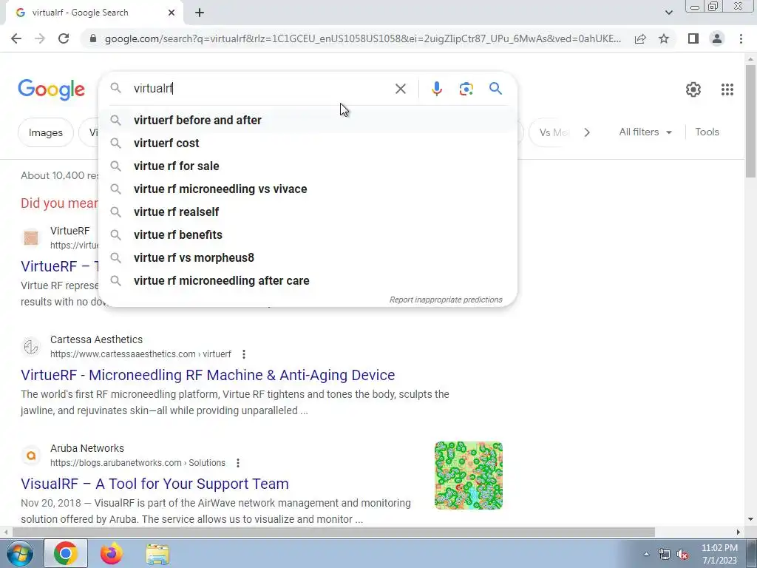Click the padlock site info icon
Screen dimensions: 757x568
tap(93, 38)
